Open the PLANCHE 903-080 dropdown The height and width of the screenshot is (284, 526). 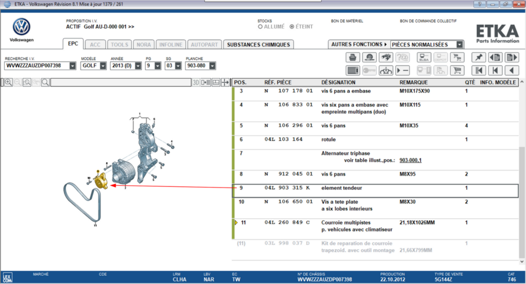(212, 66)
